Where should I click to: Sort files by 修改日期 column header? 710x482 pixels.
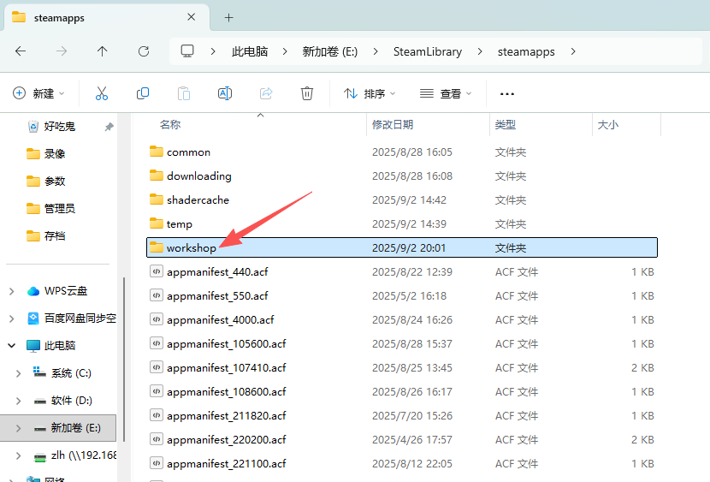coord(393,125)
